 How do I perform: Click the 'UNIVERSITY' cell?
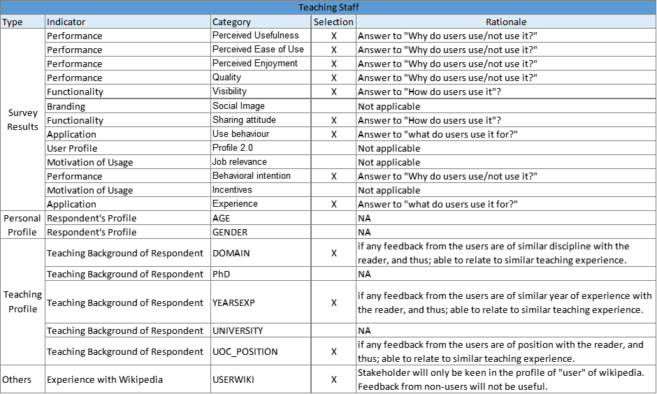point(261,330)
